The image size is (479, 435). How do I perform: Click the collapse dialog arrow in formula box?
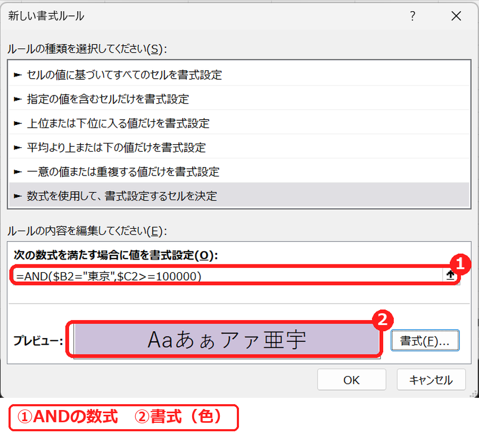point(450,275)
